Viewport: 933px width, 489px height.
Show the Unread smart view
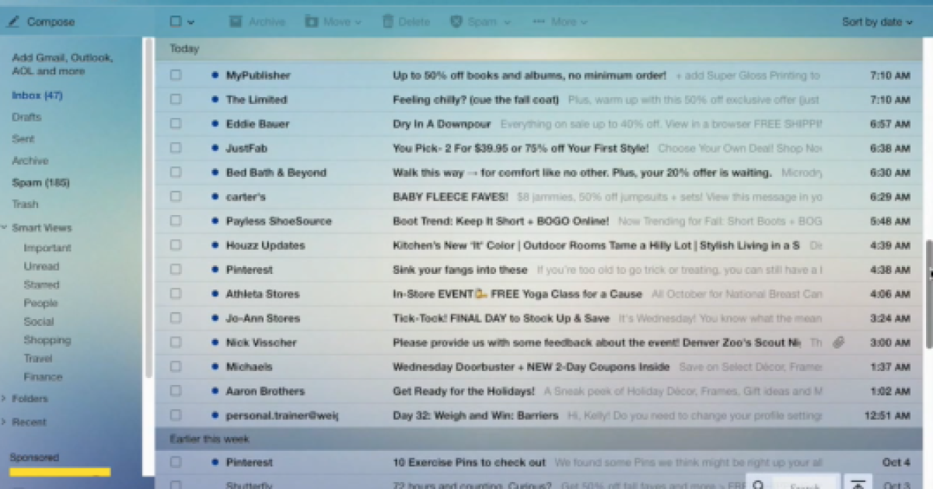point(41,266)
